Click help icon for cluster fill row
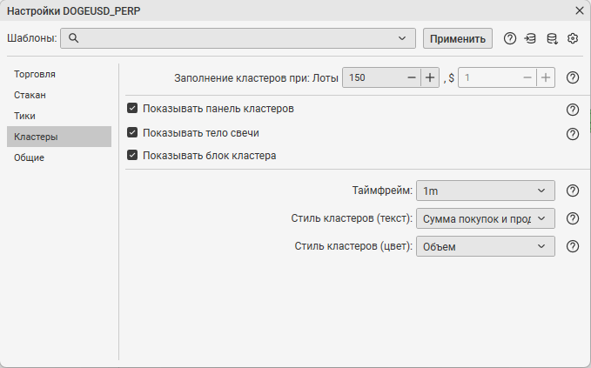This screenshot has height=368, width=591. (x=573, y=77)
